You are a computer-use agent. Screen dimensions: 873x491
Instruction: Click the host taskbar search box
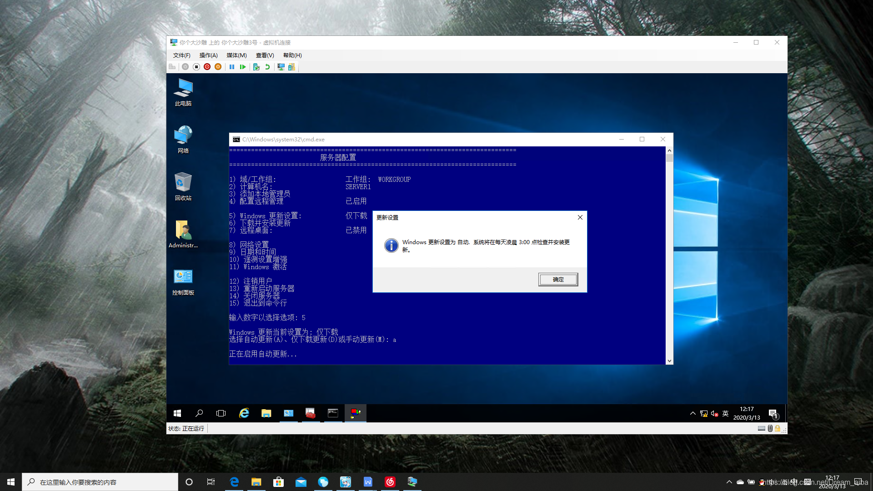click(x=100, y=482)
